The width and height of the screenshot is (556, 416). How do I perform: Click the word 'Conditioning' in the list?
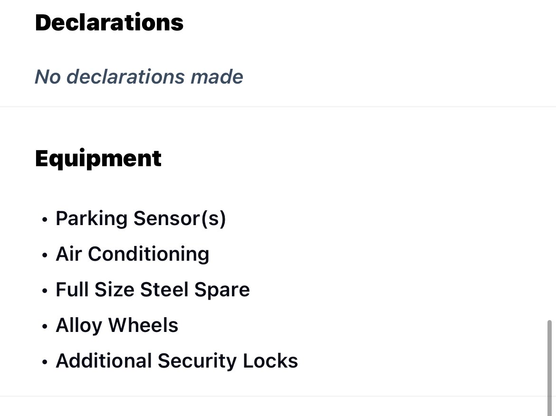tap(149, 254)
